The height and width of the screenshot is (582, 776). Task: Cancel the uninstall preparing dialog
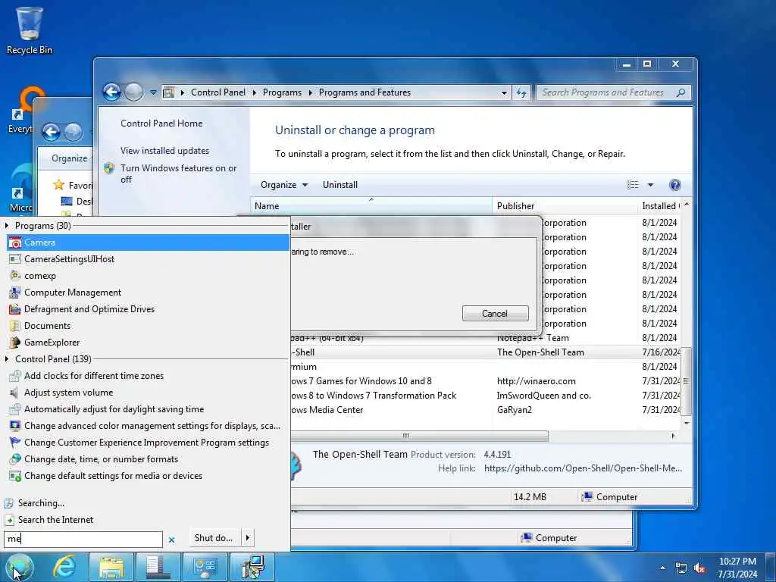coord(496,313)
